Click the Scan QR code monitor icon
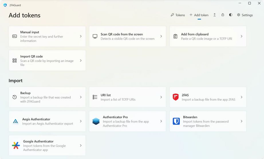 (95, 36)
